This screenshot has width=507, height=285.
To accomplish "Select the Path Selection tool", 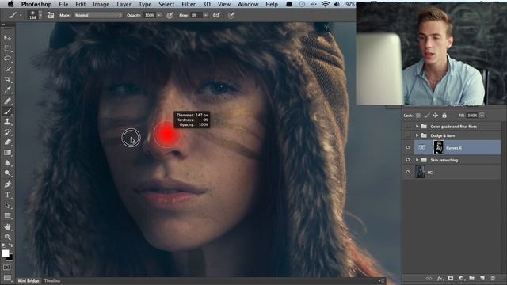I will pos(7,205).
